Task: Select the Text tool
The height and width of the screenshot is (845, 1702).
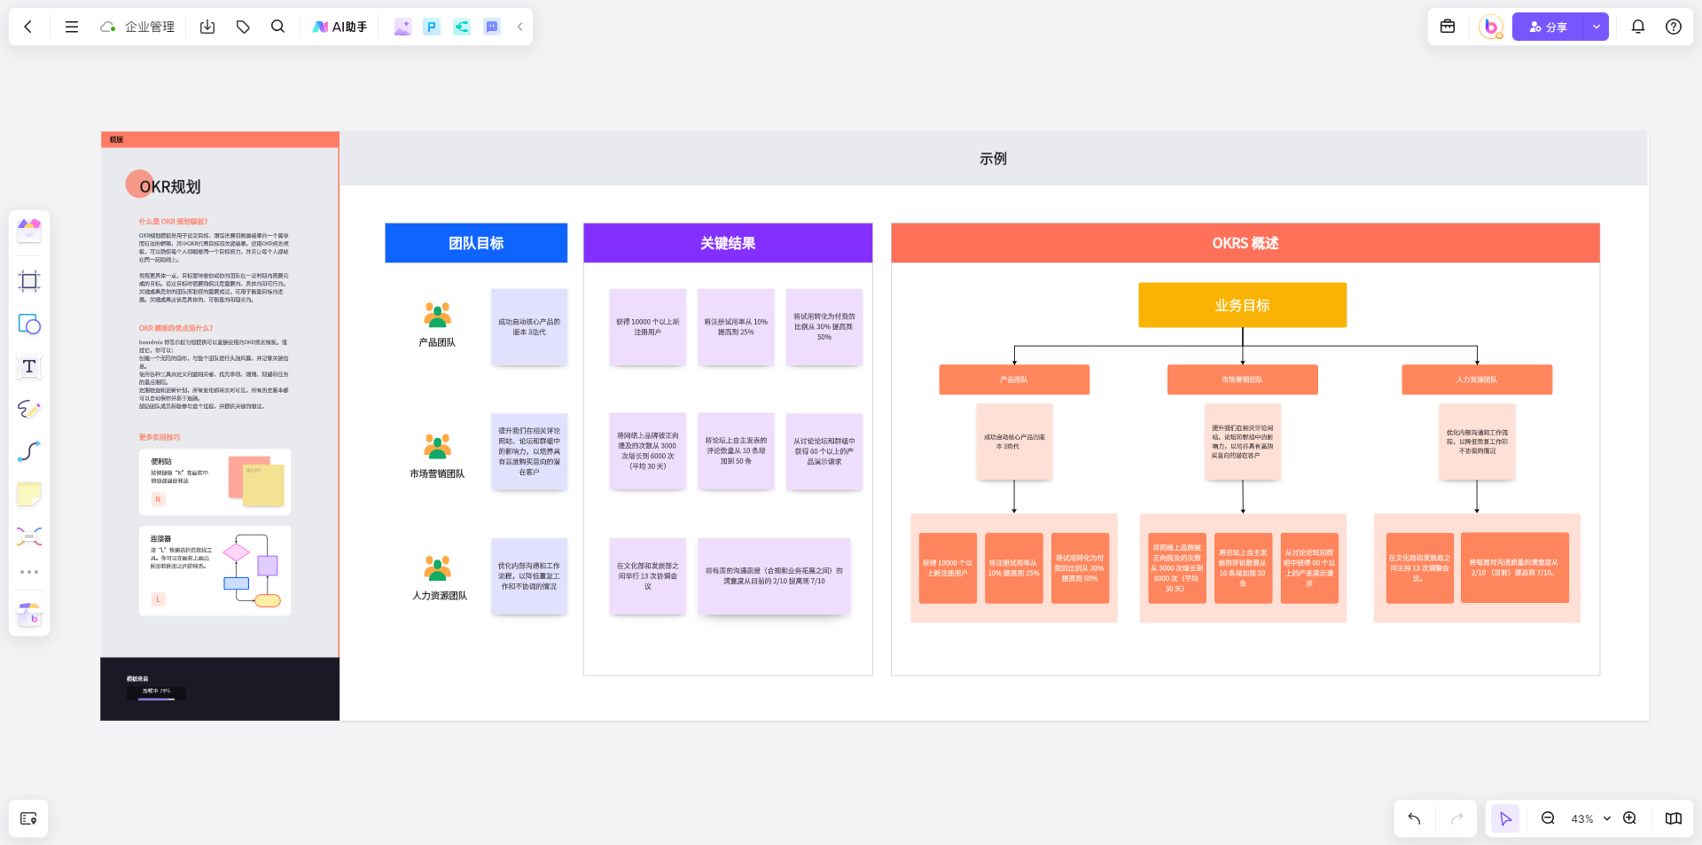Action: coord(29,366)
